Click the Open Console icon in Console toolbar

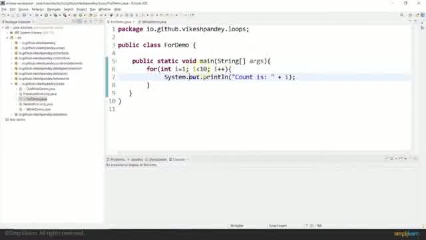(401, 159)
